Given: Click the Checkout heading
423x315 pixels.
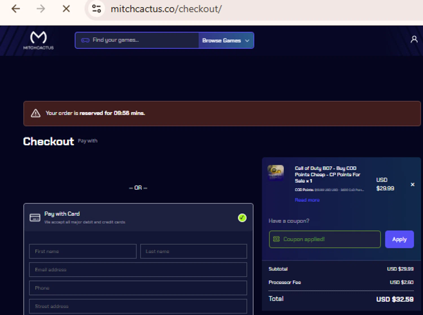Looking at the screenshot, I should 49,141.
